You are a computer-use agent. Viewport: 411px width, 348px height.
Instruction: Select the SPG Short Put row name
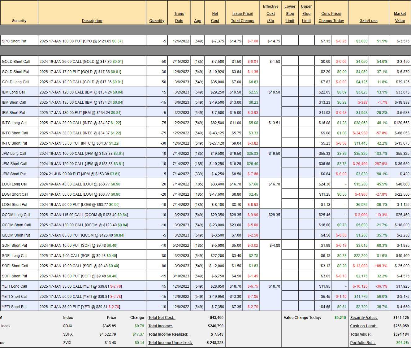pyautogui.click(x=14, y=41)
